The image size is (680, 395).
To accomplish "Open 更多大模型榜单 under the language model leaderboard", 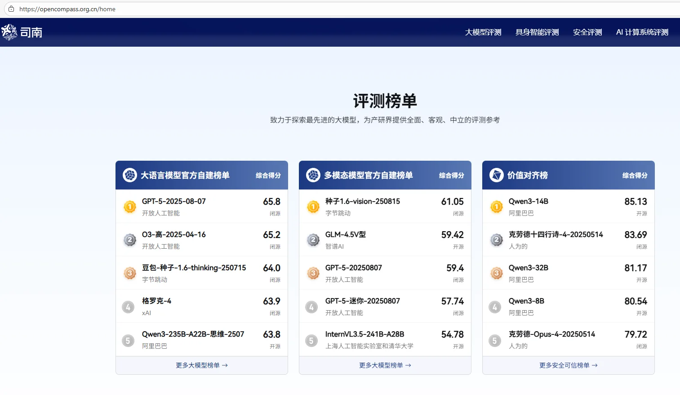I will click(x=201, y=365).
